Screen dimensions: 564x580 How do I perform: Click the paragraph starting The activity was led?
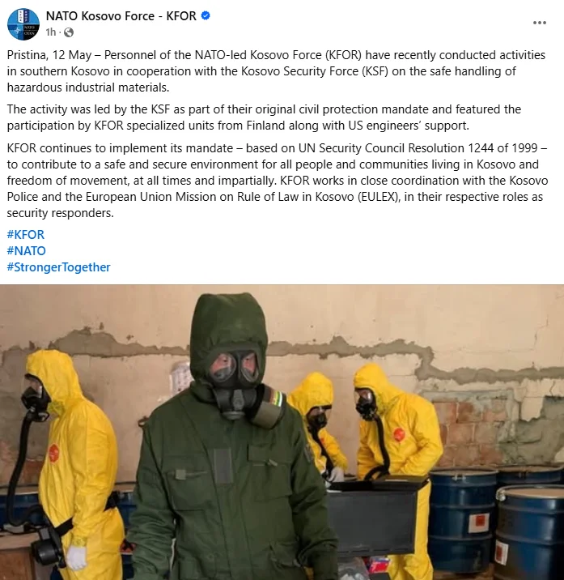click(264, 117)
